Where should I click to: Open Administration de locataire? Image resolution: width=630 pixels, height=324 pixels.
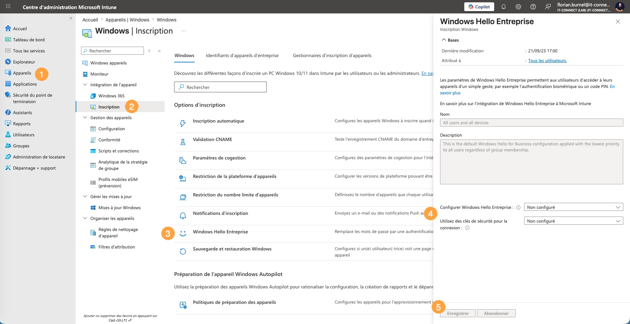[x=39, y=157]
